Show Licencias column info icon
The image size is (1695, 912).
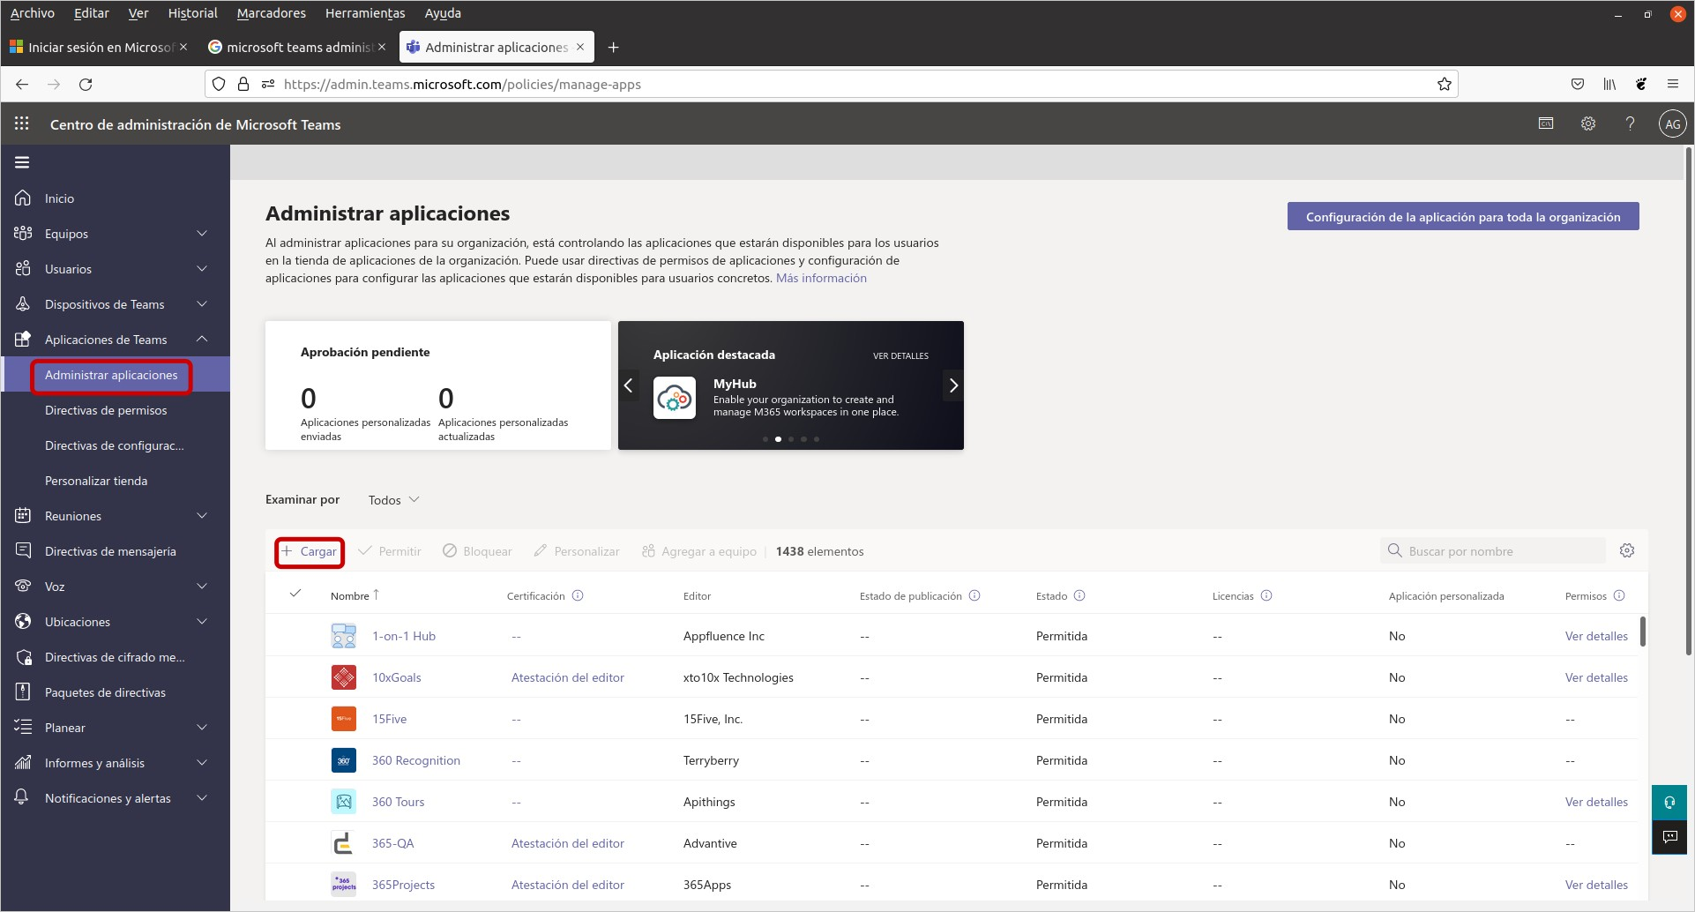click(x=1266, y=595)
